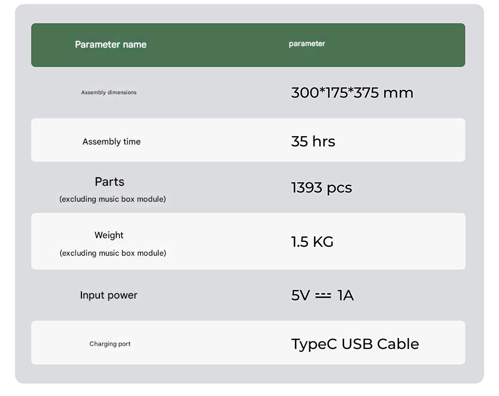Click the DC symbol between 5V and 1A
Viewport: 499px width, 396px height.
coord(323,295)
